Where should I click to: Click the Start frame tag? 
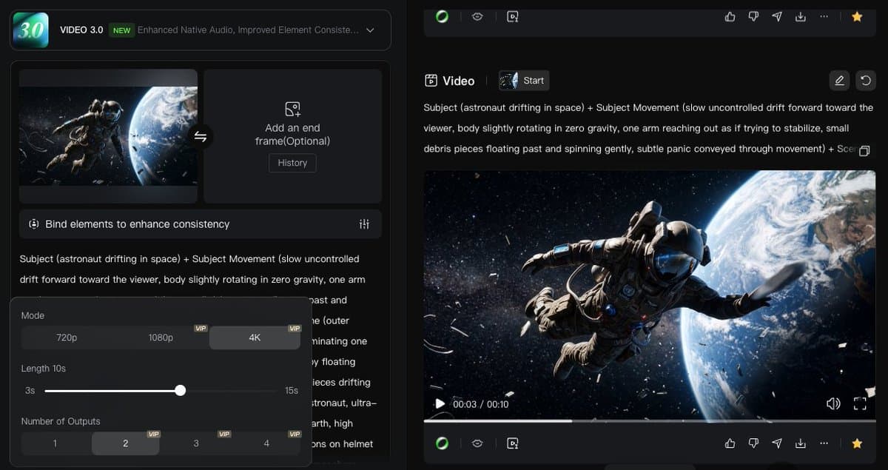pos(524,81)
